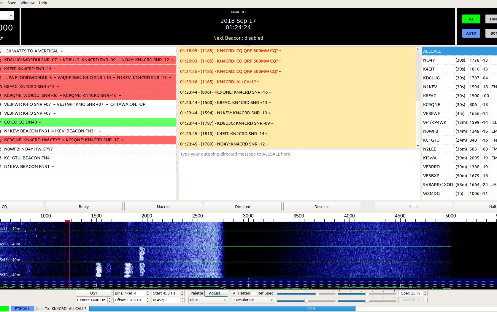This screenshot has height=312, width=497.
Task: Open the Window menu
Action: pyautogui.click(x=27, y=3)
